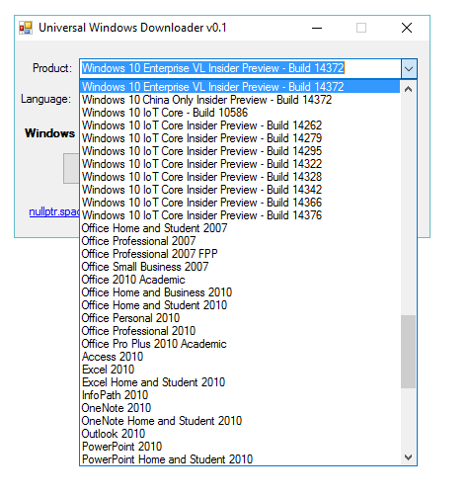The height and width of the screenshot is (497, 470).
Task: Pick IoT Core Insider Preview Build 14262
Action: (x=240, y=125)
